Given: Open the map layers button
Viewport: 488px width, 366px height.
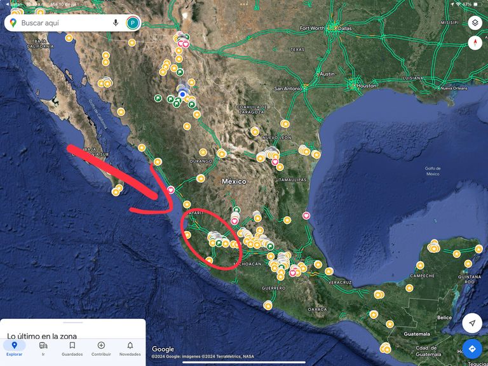Looking at the screenshot, I should pos(475,23).
